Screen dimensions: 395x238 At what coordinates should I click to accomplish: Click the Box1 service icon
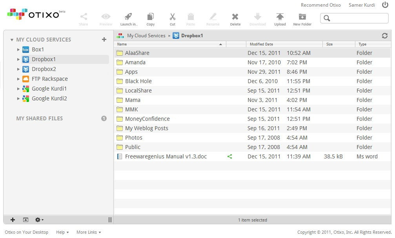pyautogui.click(x=26, y=50)
